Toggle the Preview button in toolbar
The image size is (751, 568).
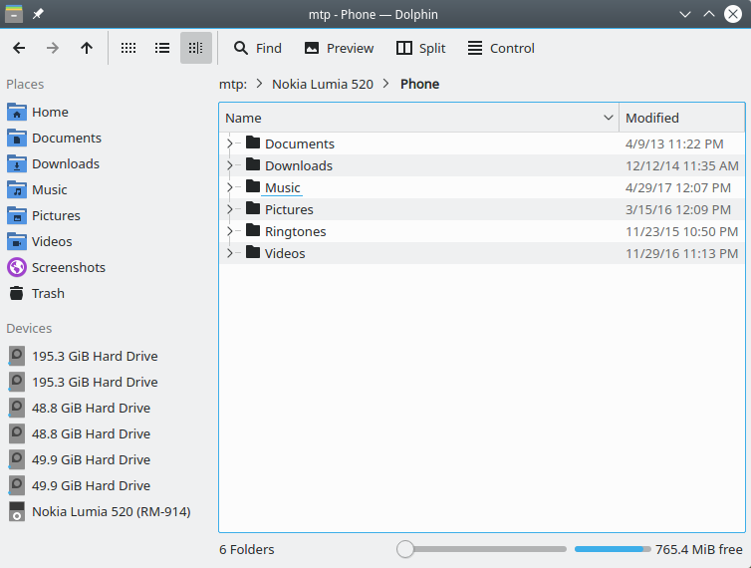pyautogui.click(x=339, y=48)
